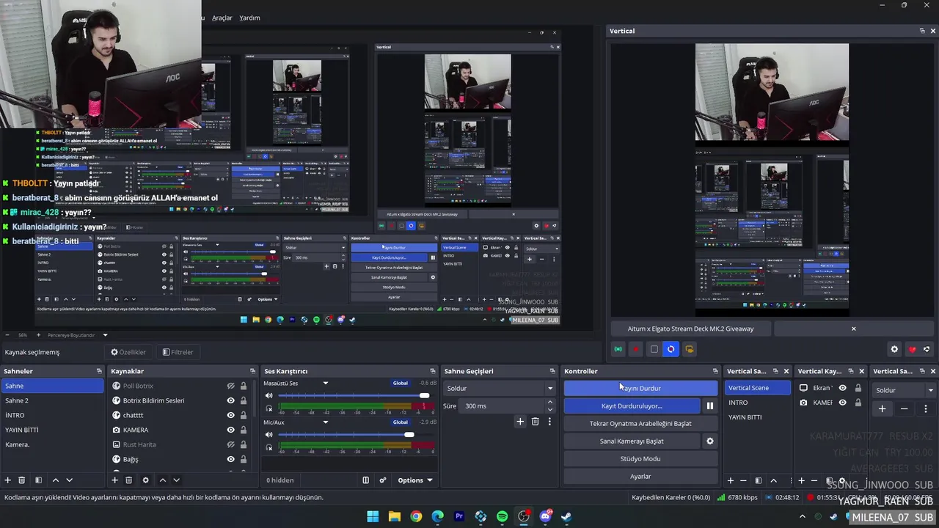Mute Mic/Aux speaker icon

click(x=269, y=435)
